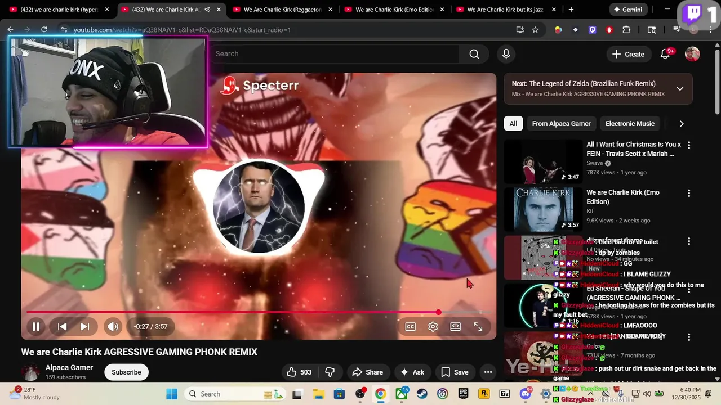This screenshot has height=405, width=721.
Task: Reload the page in browser
Action: [44, 30]
